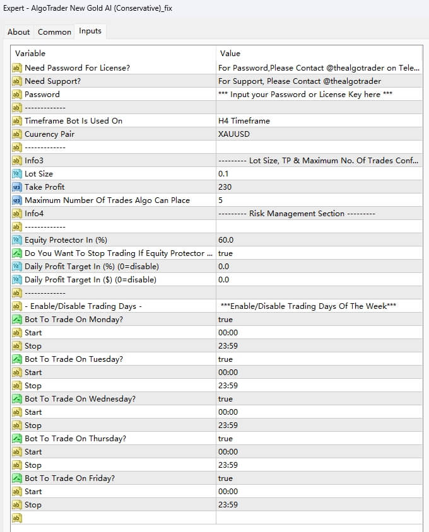Click the string icon beside Password
The width and height of the screenshot is (429, 532).
tap(17, 95)
